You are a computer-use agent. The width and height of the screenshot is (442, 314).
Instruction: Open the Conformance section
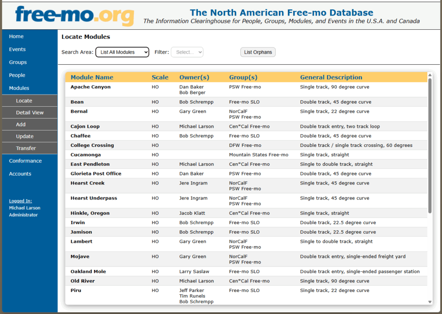pos(25,161)
